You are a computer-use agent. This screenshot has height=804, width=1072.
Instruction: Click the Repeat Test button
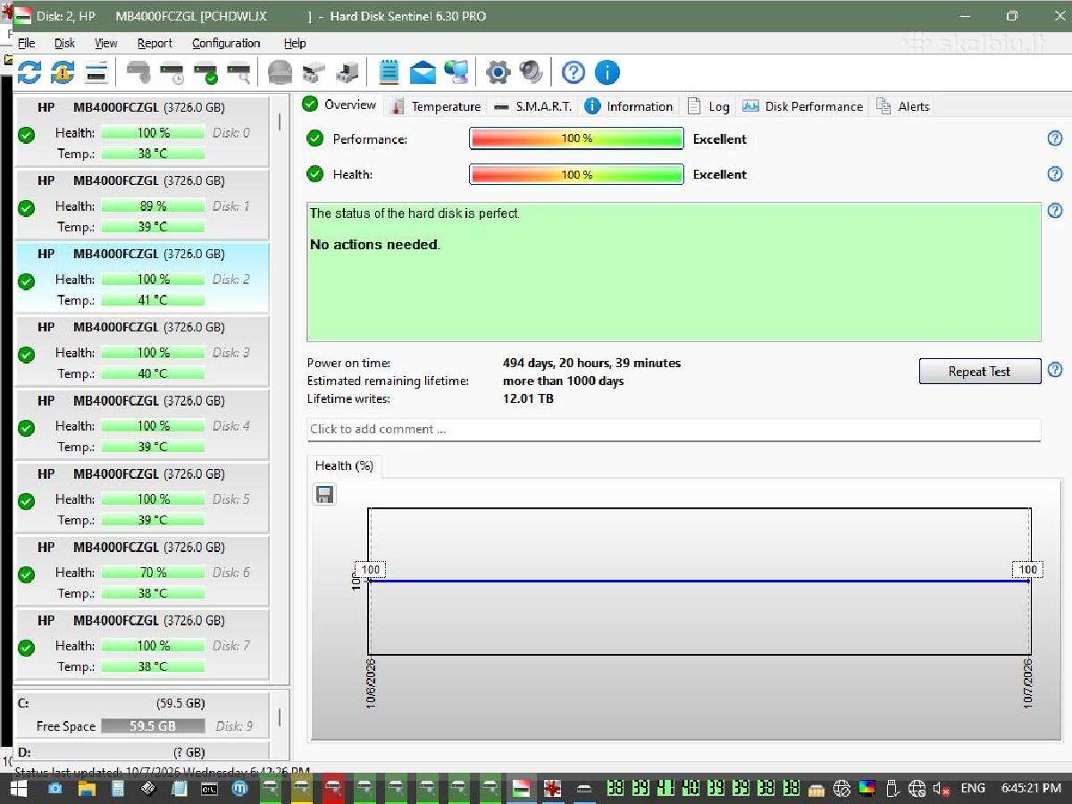(980, 372)
